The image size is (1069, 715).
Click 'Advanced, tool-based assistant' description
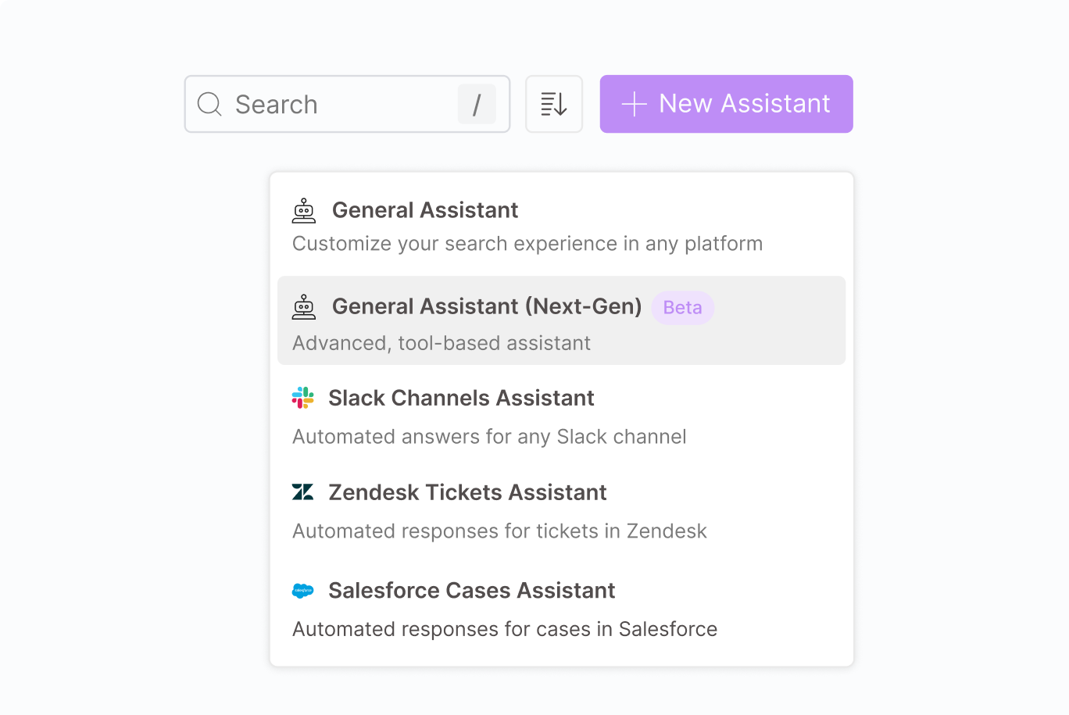coord(442,343)
